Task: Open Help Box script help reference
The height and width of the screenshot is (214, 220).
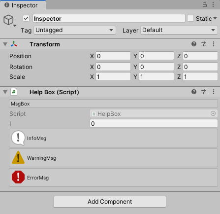Action: 194,92
